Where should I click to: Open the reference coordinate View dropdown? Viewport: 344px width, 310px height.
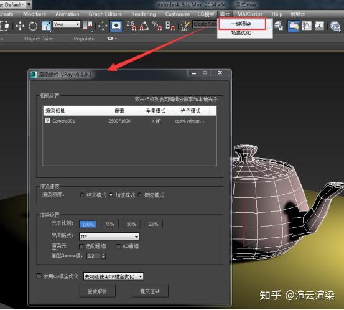pos(67,24)
